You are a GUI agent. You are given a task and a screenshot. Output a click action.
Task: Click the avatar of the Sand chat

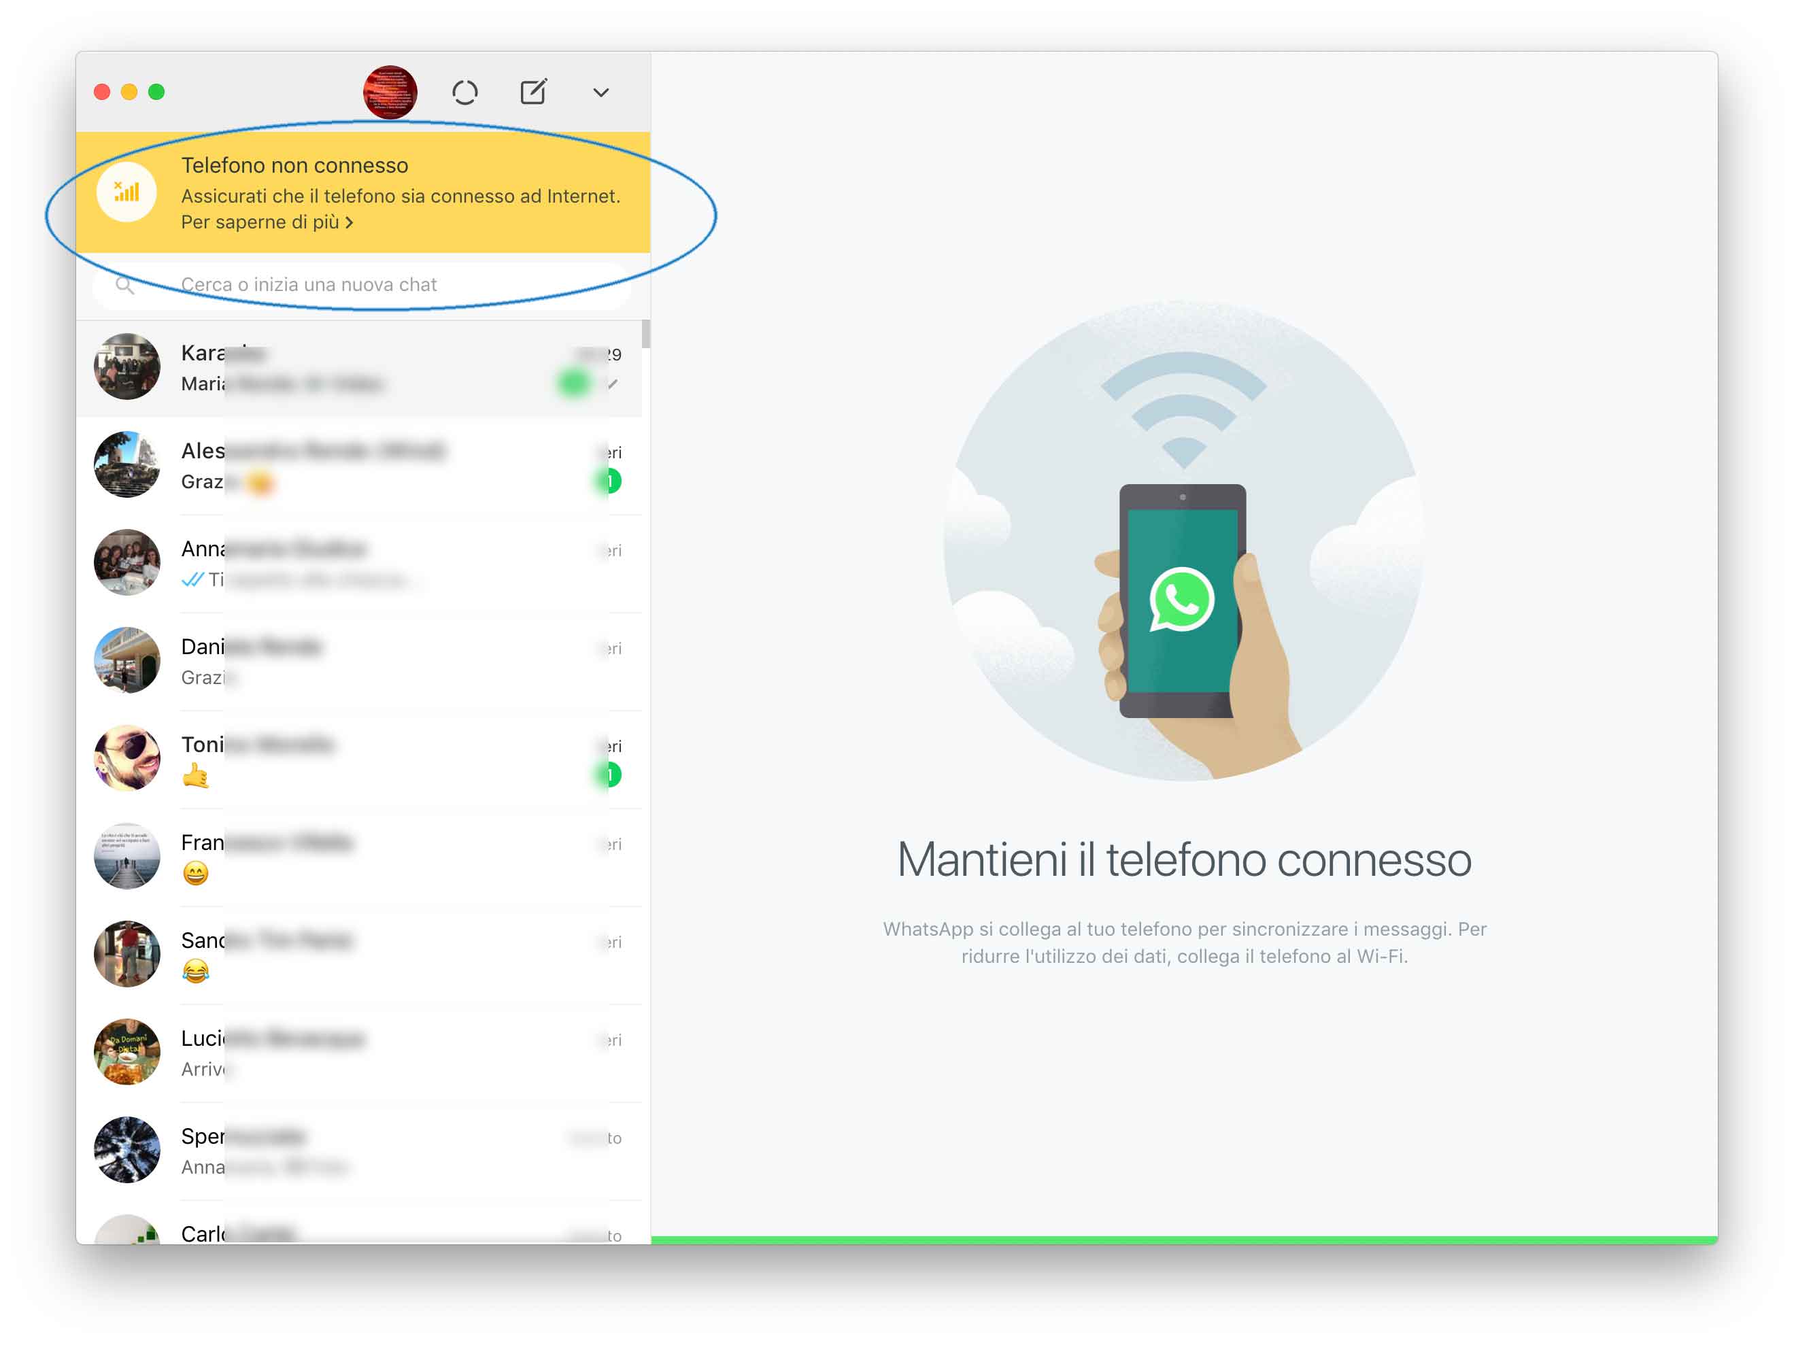click(x=126, y=955)
